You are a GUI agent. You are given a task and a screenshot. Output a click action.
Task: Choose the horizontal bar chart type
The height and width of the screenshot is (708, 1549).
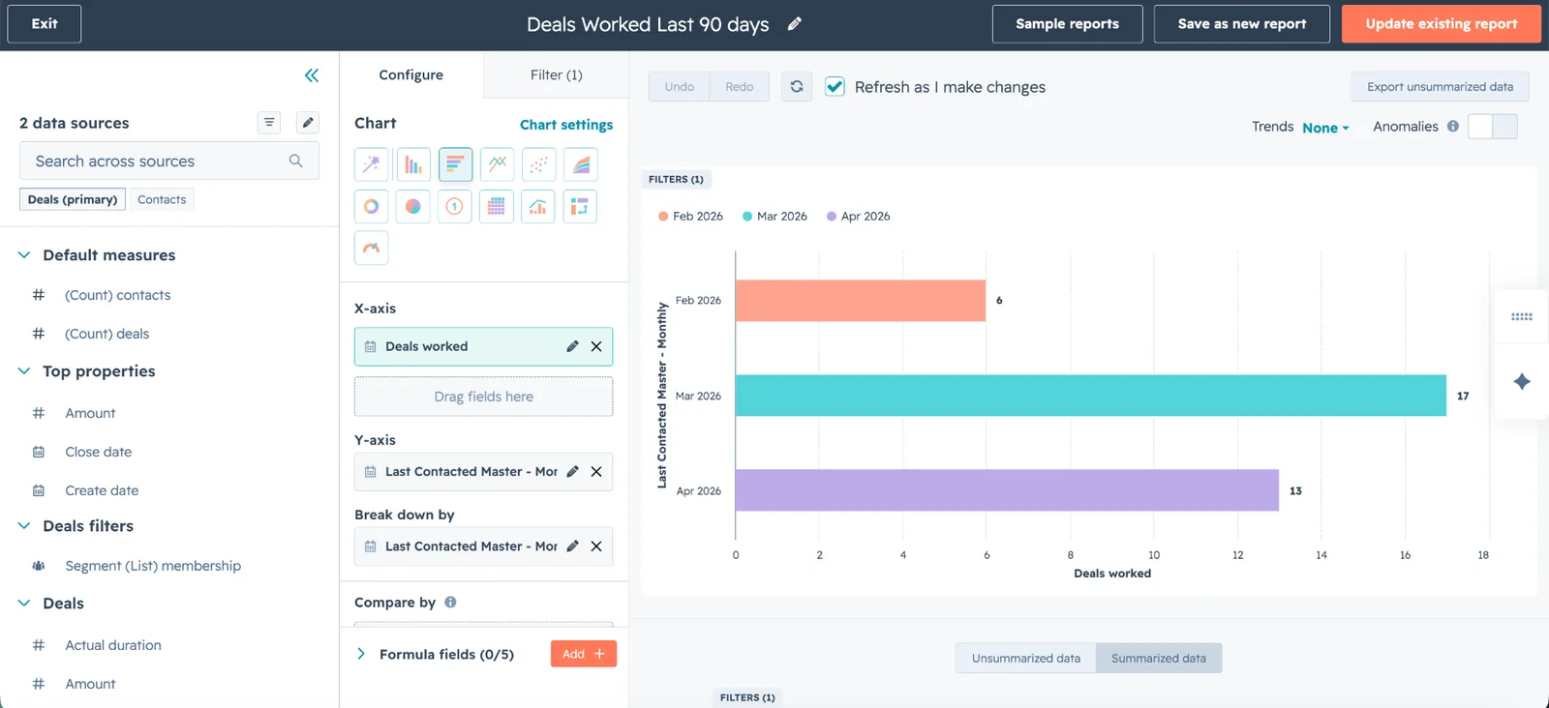click(x=455, y=164)
